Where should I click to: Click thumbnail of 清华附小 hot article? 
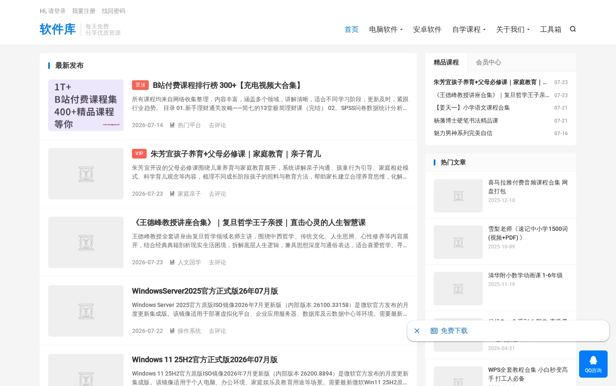click(458, 289)
